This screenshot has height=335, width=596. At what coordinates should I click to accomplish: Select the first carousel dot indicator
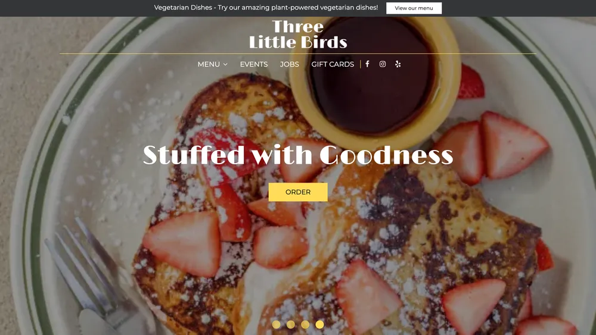[x=277, y=324]
